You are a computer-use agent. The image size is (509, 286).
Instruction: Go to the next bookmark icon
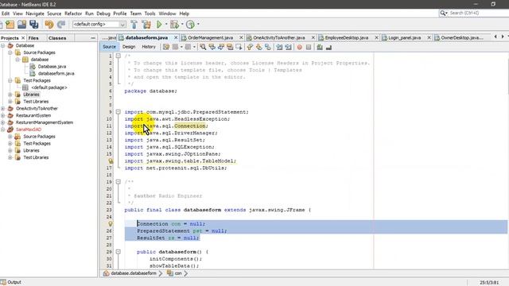(258, 48)
